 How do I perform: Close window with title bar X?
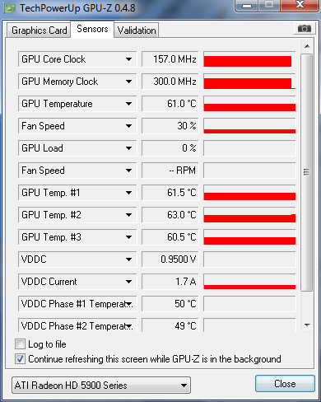[300, 5]
